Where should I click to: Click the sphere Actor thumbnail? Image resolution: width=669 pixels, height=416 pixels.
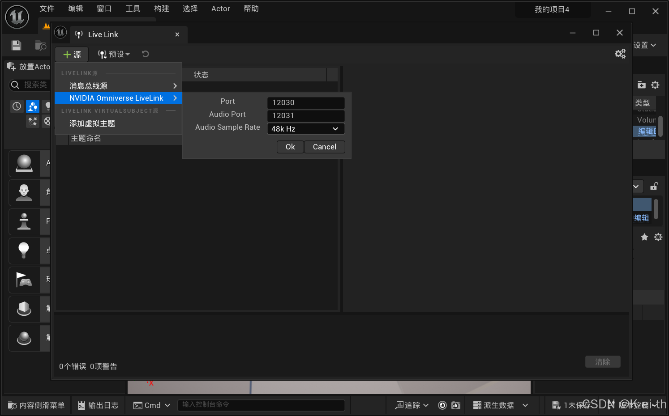24,163
